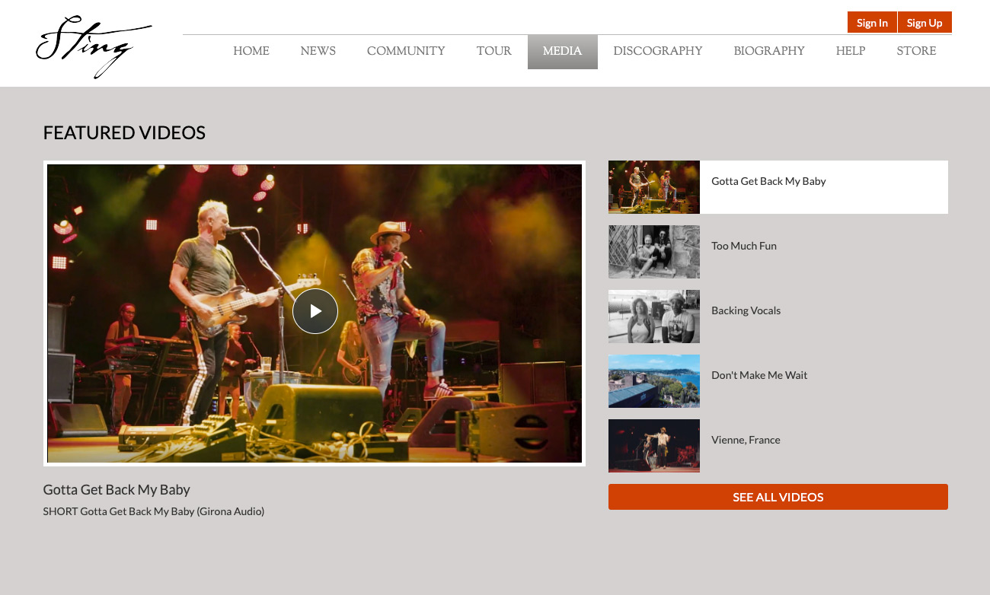Click the Sting signature logo
990x595 pixels.
(x=93, y=46)
